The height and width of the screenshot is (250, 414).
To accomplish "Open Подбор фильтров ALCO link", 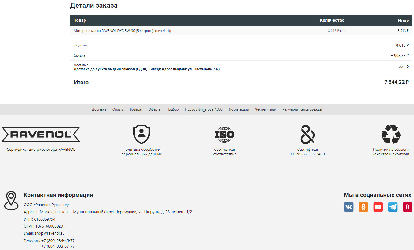I will pos(204,109).
